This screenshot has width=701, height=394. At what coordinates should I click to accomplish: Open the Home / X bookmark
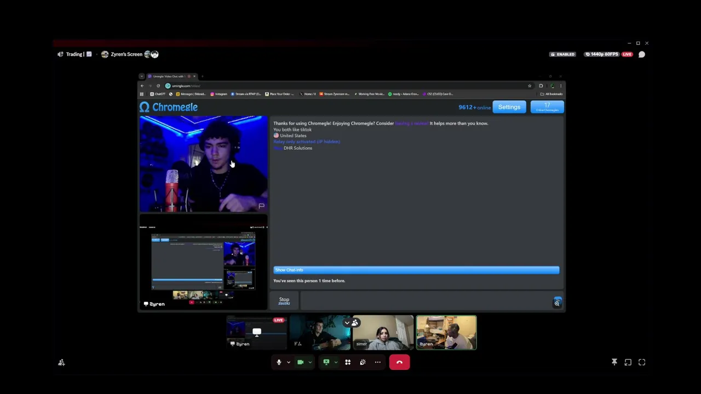[308, 94]
